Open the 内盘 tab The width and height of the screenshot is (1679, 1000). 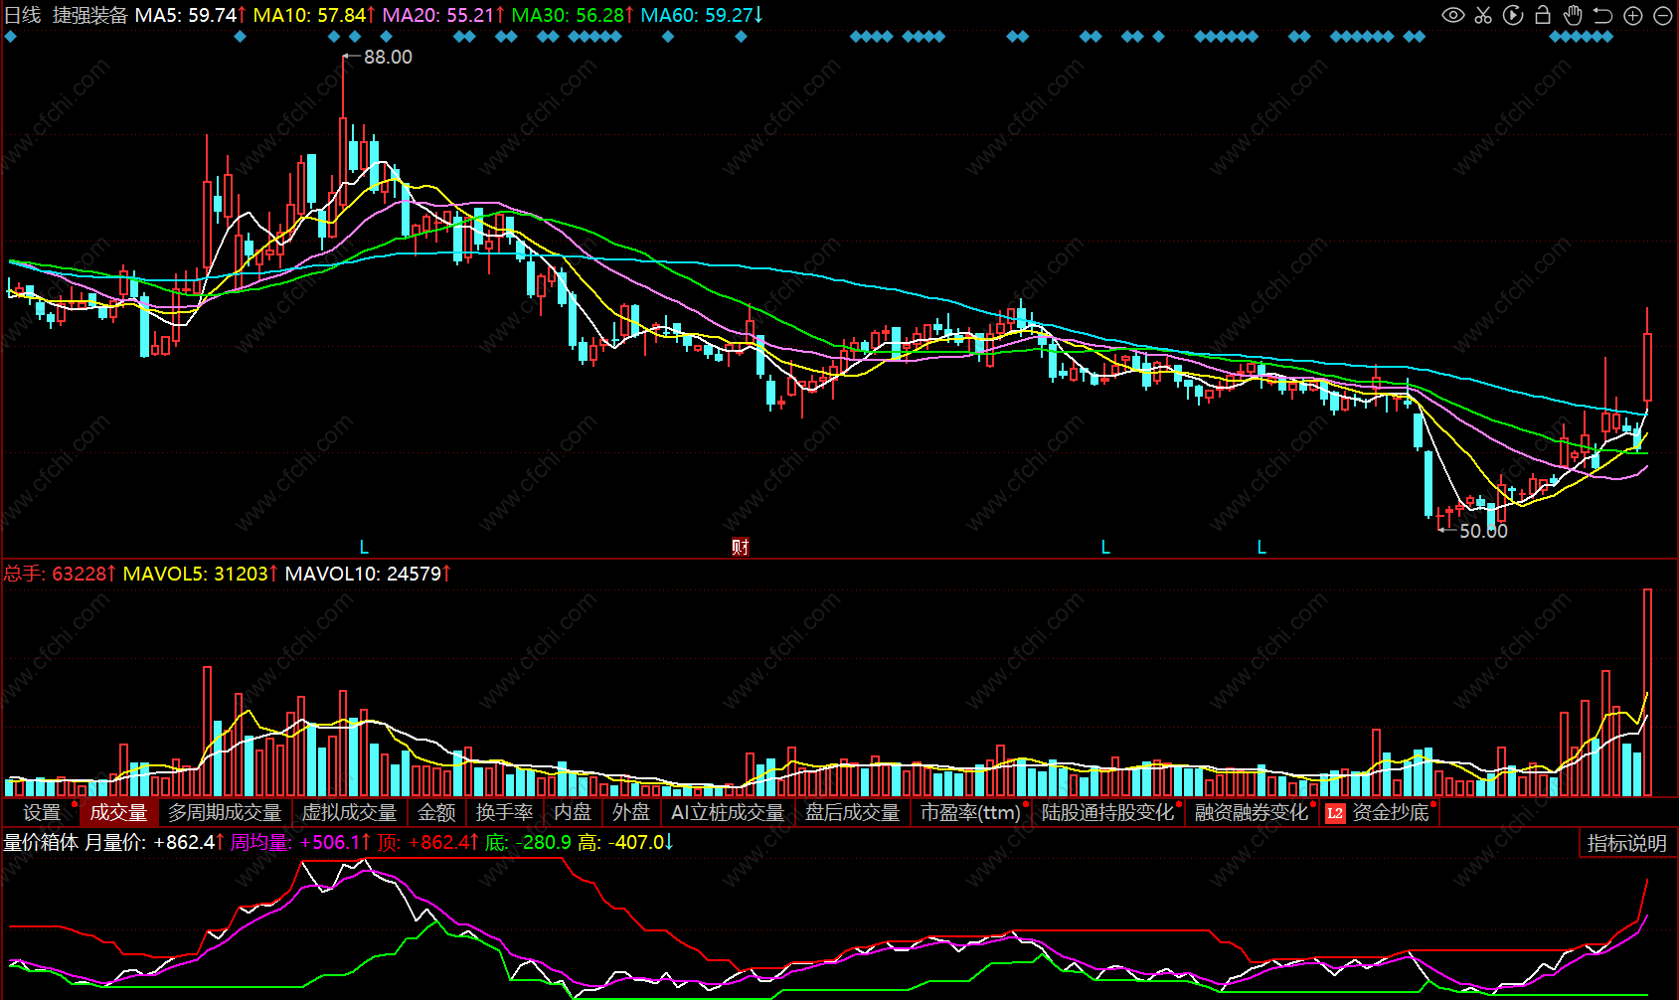click(x=573, y=813)
